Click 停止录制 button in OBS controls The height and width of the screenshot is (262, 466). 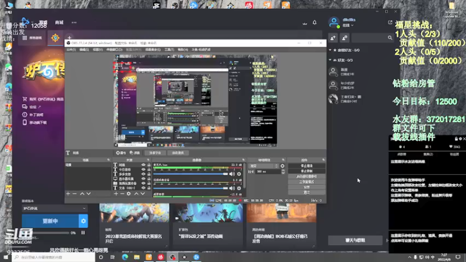pos(306,171)
